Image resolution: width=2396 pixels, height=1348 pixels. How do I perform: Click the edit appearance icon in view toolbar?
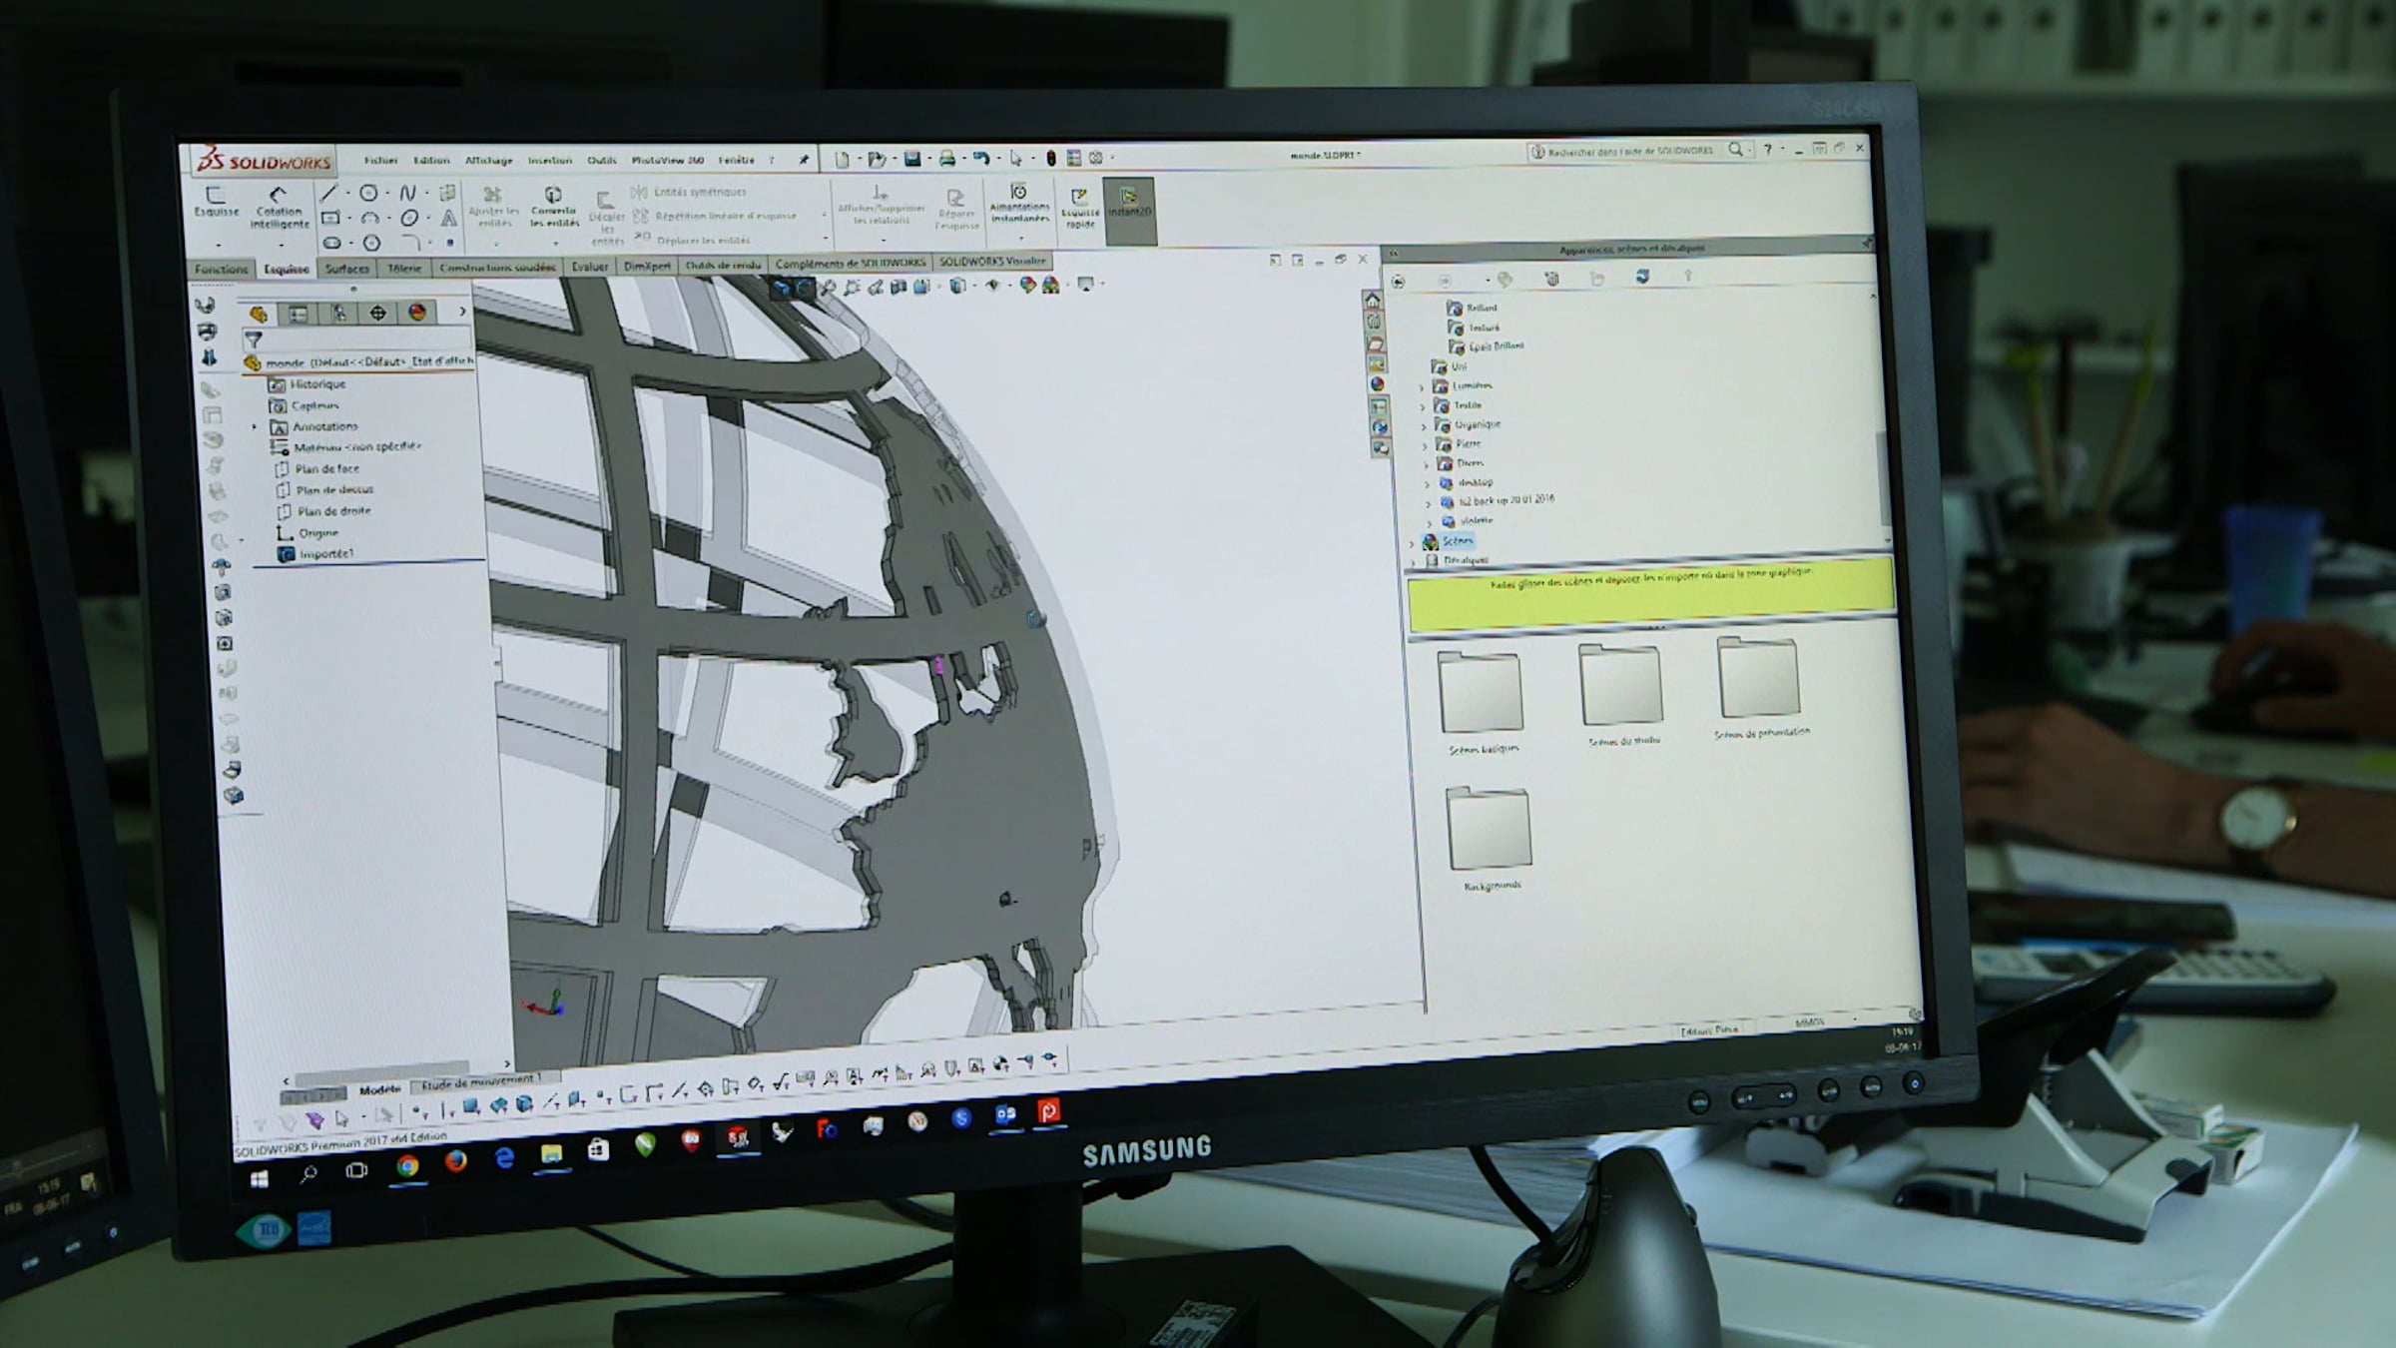(1027, 286)
